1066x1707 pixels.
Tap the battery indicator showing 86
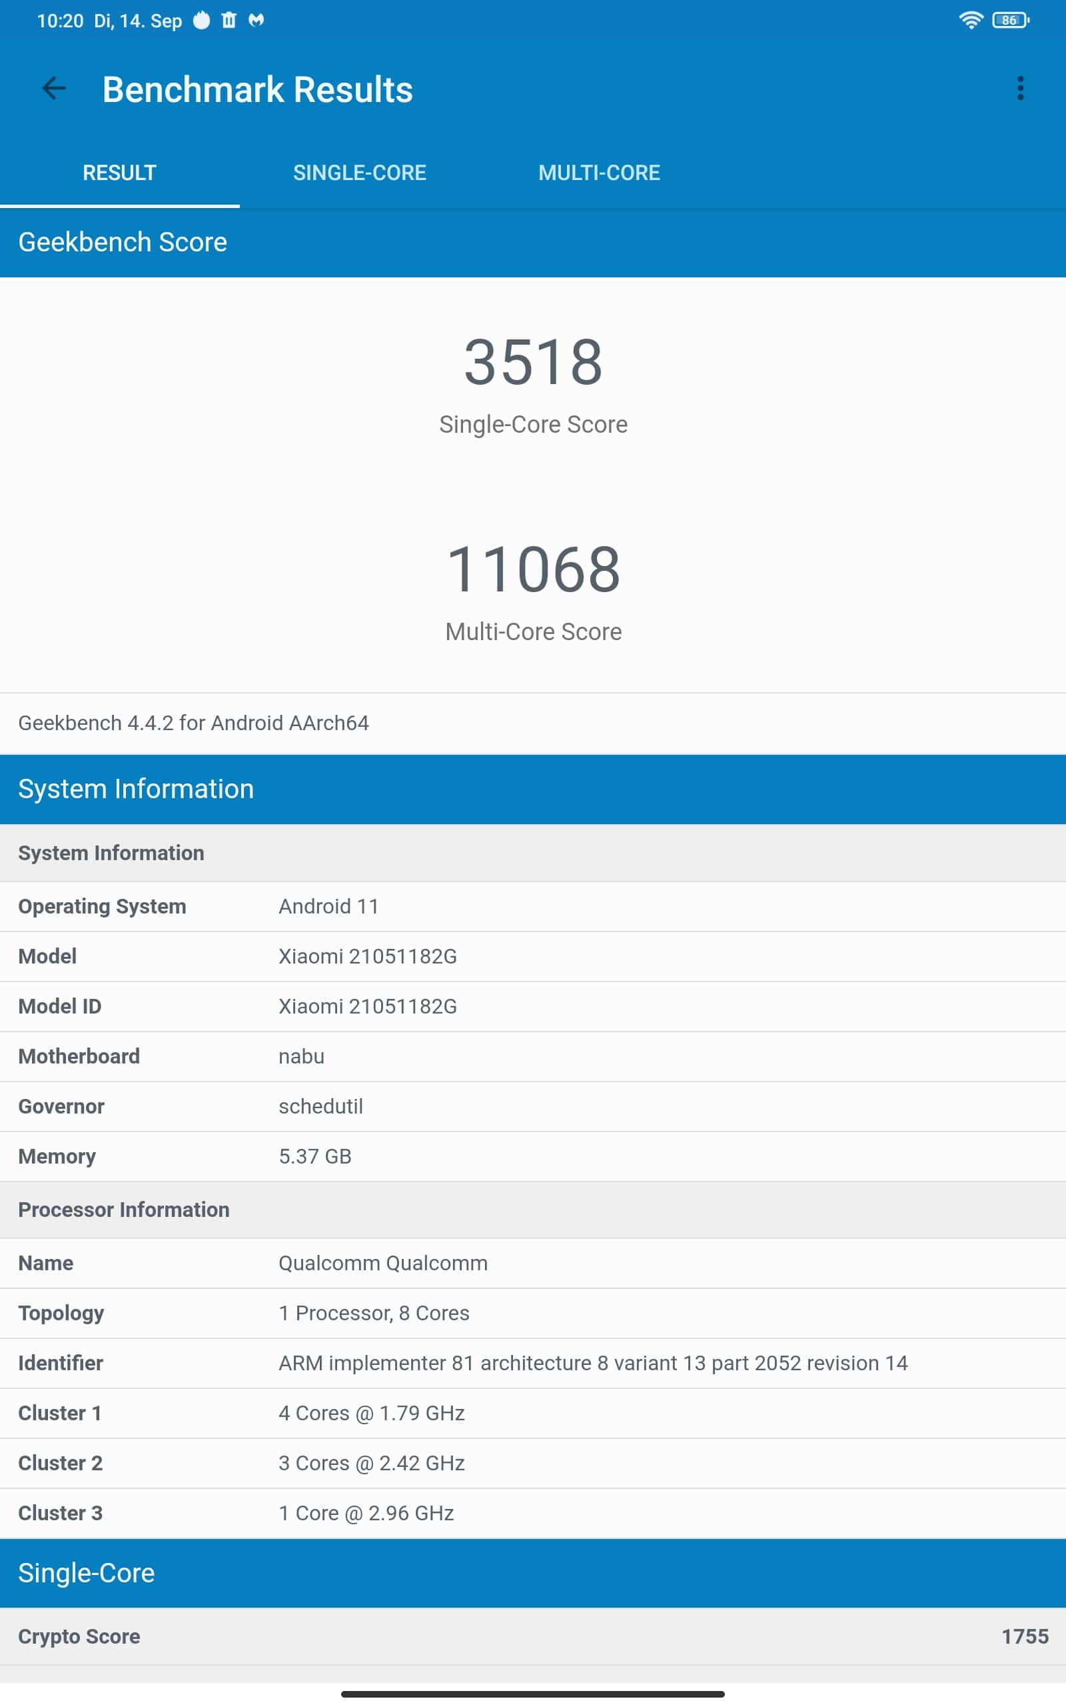click(1010, 21)
